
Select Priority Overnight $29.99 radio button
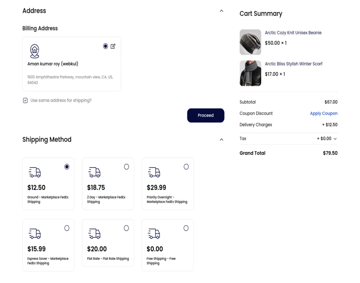(186, 167)
